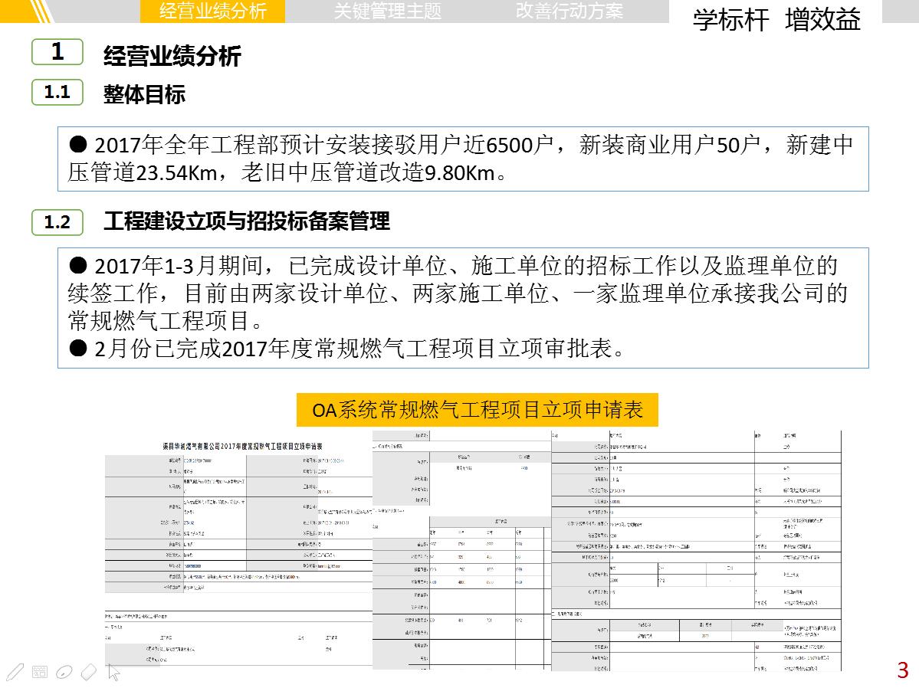Click the 学标杆 增效益 title box

(x=776, y=19)
